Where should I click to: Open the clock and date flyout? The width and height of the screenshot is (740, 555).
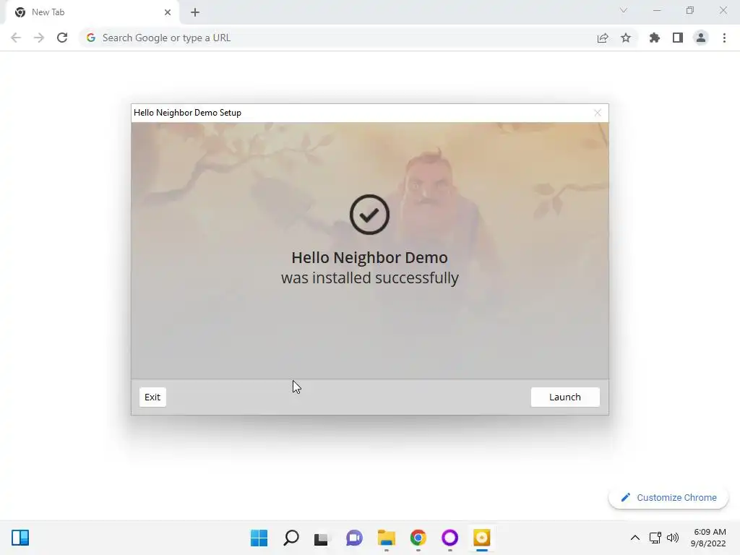click(708, 538)
